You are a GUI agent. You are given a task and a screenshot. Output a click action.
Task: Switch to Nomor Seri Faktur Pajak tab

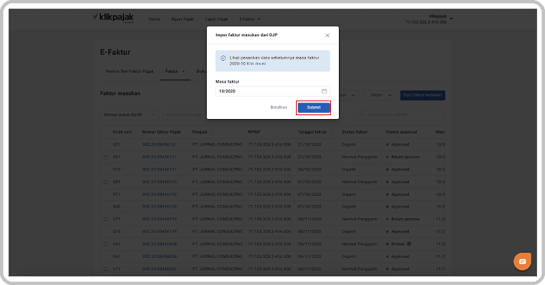129,71
